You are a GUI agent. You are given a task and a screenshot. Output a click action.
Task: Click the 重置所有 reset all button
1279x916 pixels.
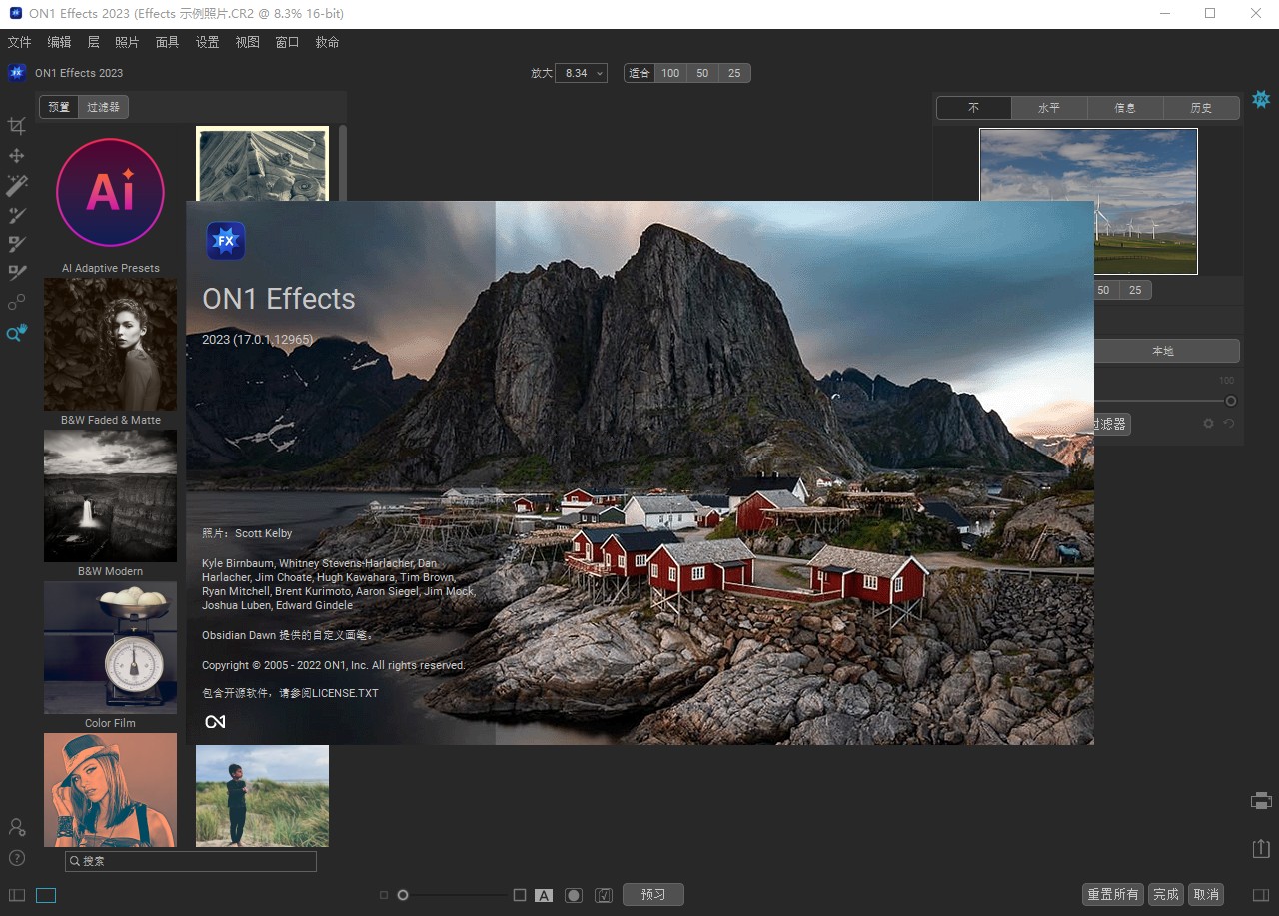click(x=1113, y=895)
